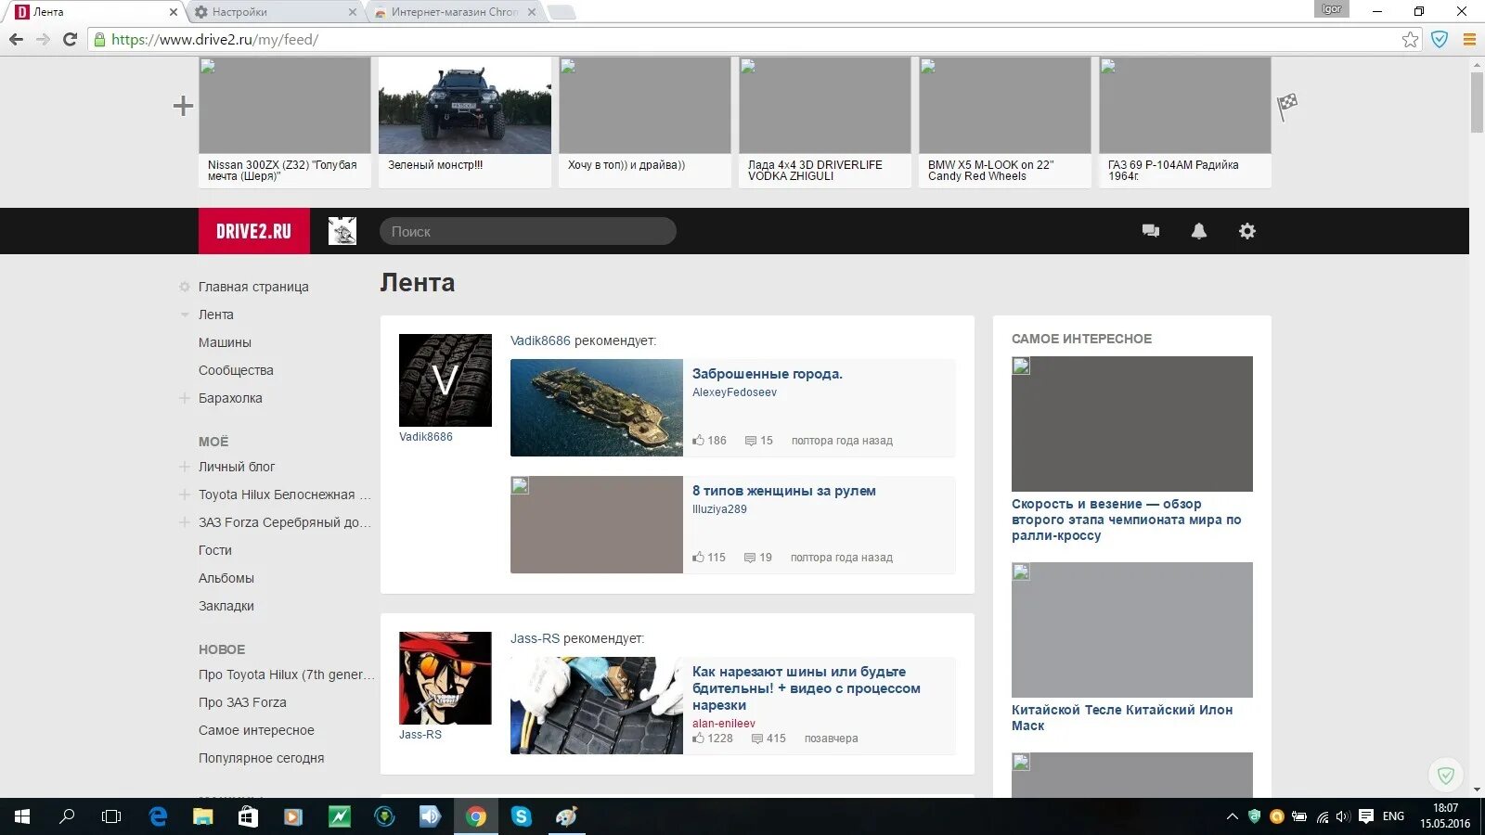Expand the Барахолка sidebar section
The height and width of the screenshot is (835, 1485).
[184, 398]
